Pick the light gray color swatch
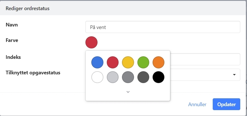The width and height of the screenshot is (247, 116). pyautogui.click(x=113, y=77)
